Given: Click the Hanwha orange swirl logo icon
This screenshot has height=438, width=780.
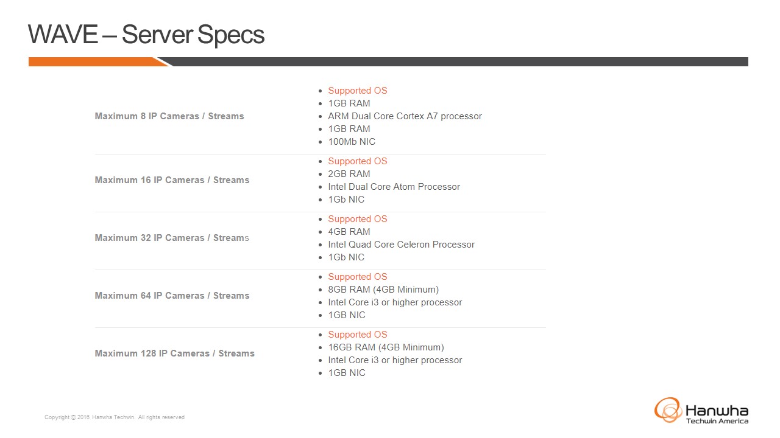Looking at the screenshot, I should pos(668,409).
